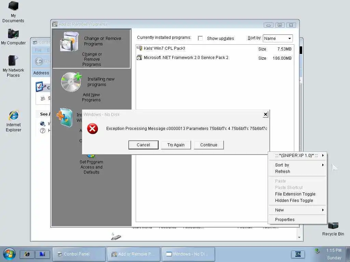Viewport: 350px width, 262px height.
Task: Select Set Program Access and Defaults
Action: click(91, 167)
